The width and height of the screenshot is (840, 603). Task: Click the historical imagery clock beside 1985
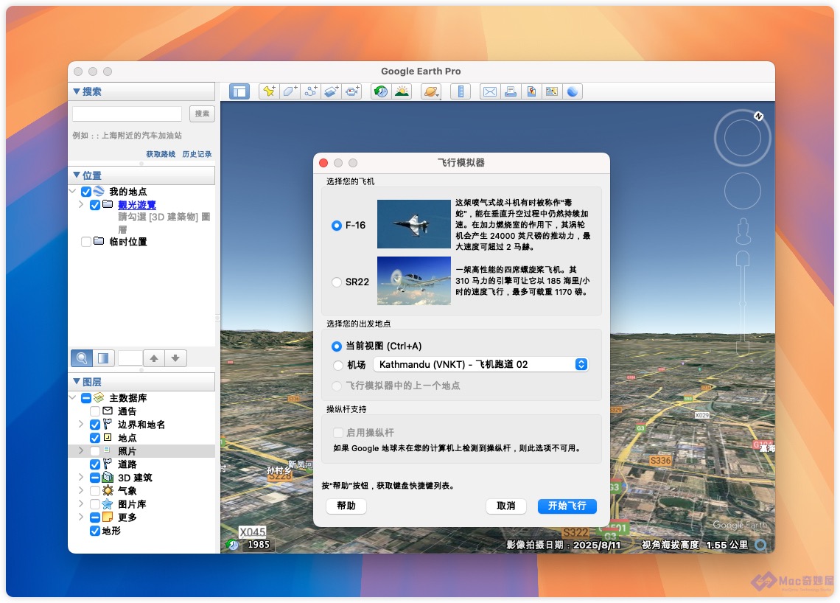[x=233, y=545]
